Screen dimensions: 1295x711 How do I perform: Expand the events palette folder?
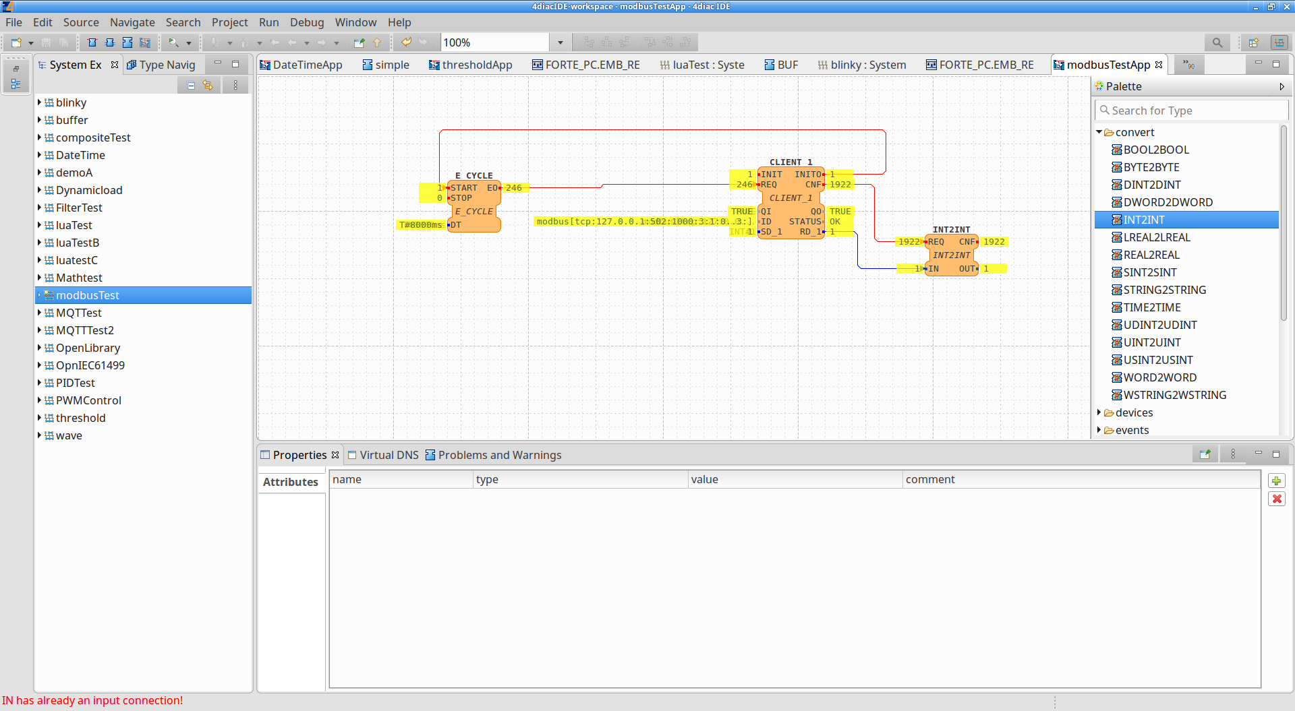point(1099,430)
